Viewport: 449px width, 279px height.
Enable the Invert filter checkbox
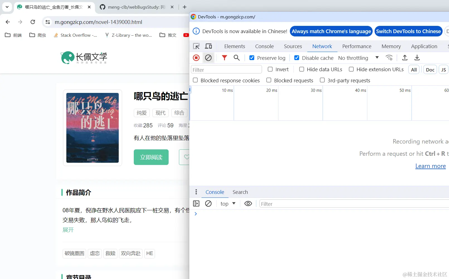point(270,69)
